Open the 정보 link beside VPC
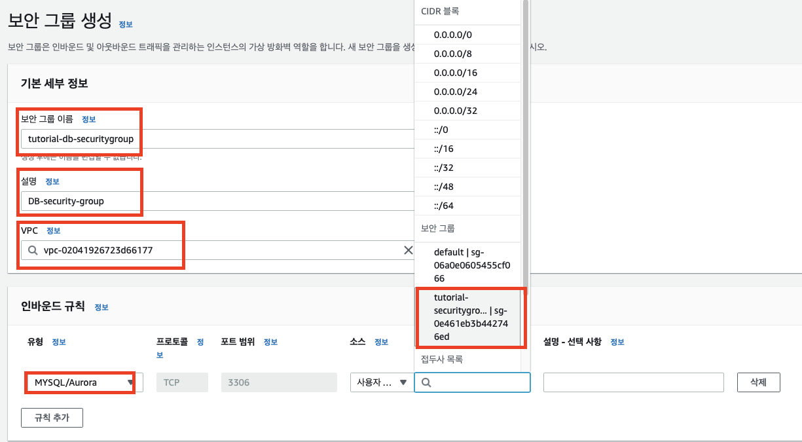Screen dimensions: 802x442 (54, 230)
